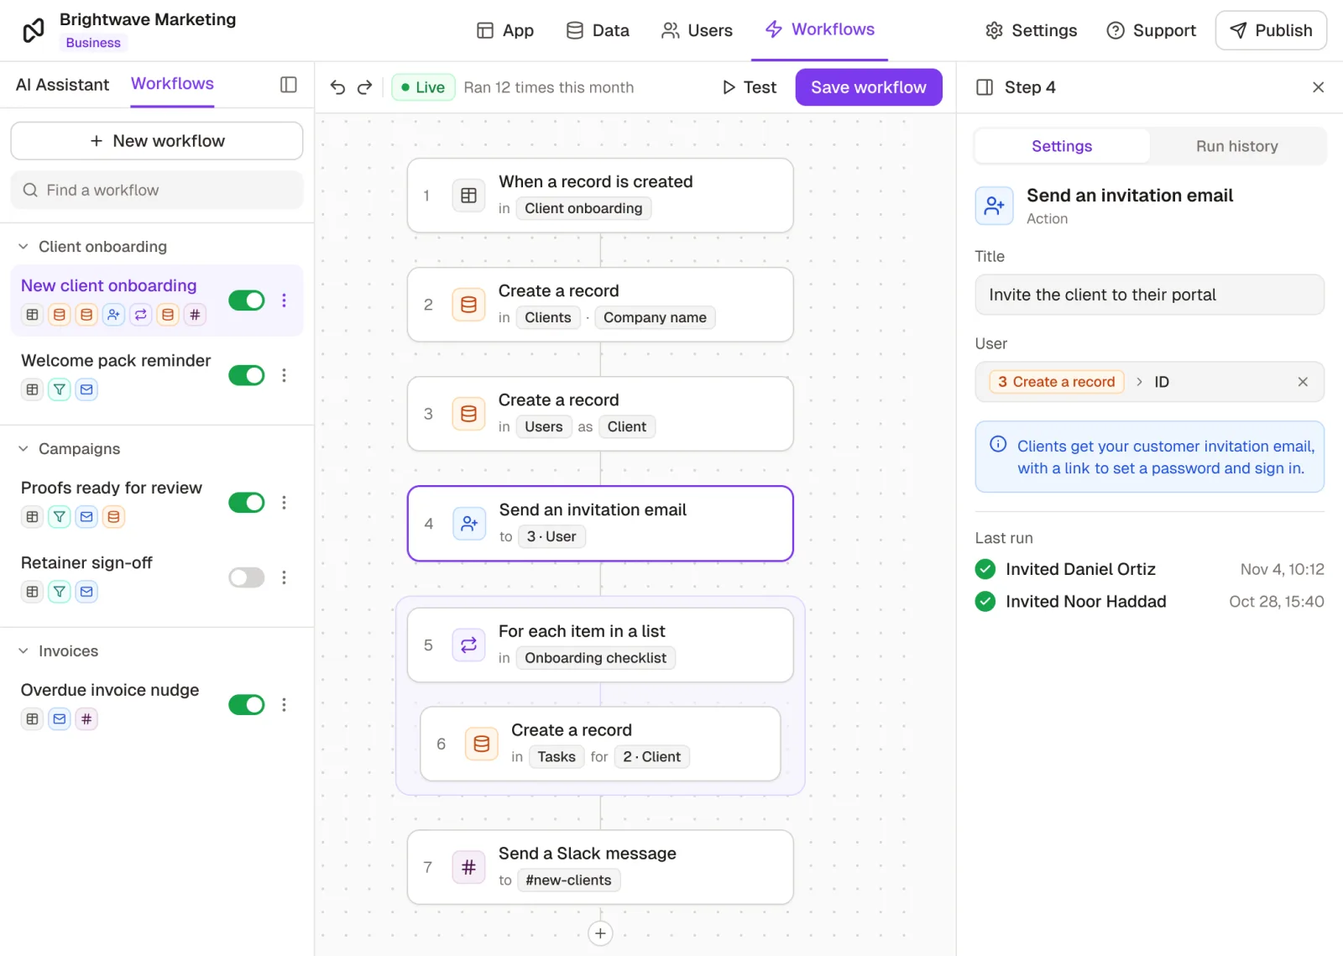This screenshot has width=1343, height=956.
Task: Close the Step 4 panel
Action: click(x=1318, y=87)
